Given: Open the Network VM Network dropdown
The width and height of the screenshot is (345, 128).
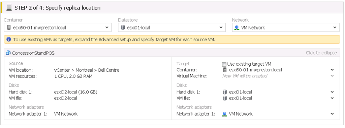Looking at the screenshot, I should point(286,27).
